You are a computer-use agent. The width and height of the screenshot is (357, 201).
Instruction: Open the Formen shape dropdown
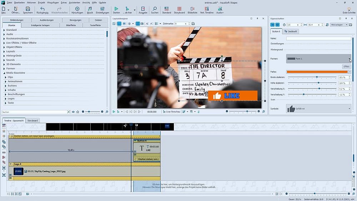(318, 59)
